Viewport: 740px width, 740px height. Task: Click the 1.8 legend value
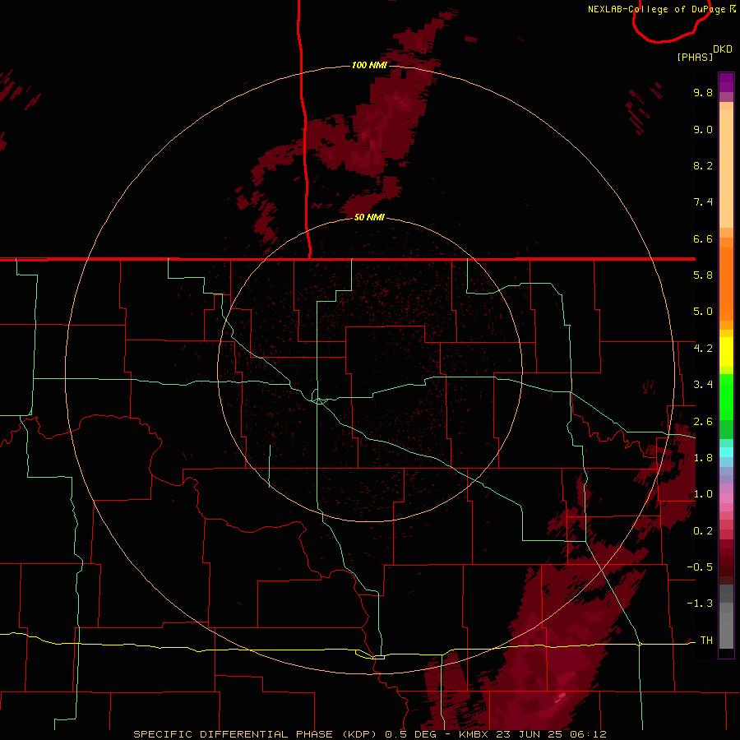(703, 458)
